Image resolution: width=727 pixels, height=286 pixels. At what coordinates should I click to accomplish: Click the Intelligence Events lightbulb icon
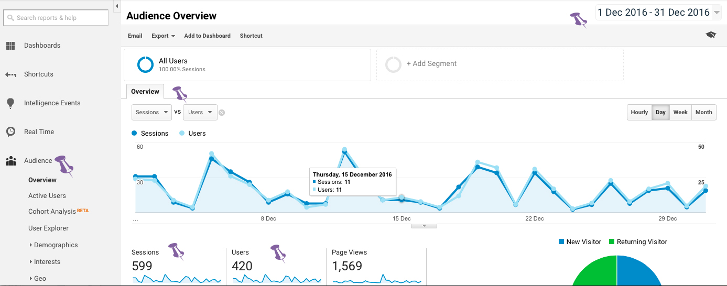(x=10, y=103)
